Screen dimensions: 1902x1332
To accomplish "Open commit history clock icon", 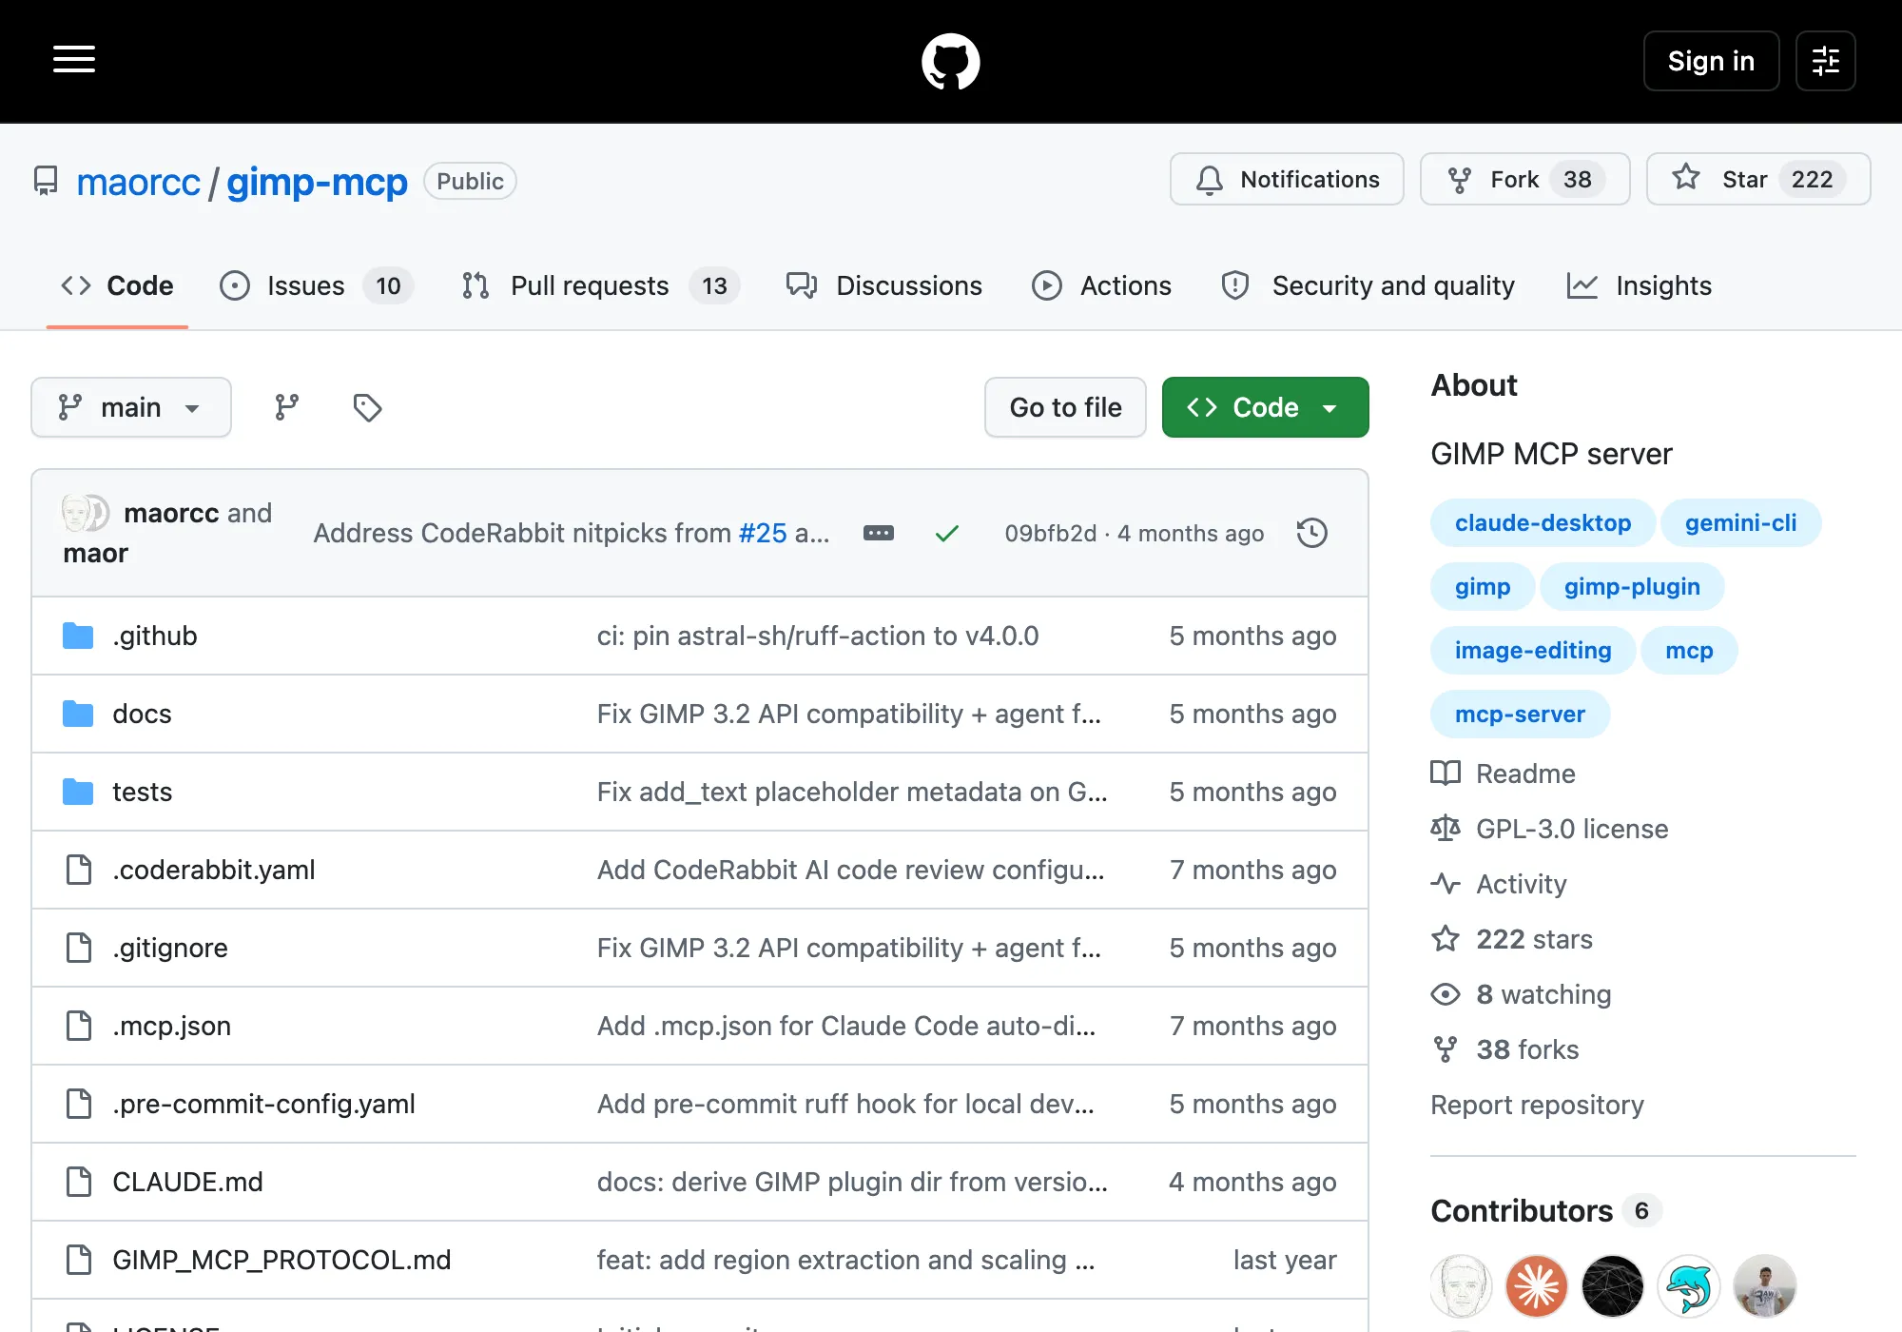I will pyautogui.click(x=1311, y=533).
